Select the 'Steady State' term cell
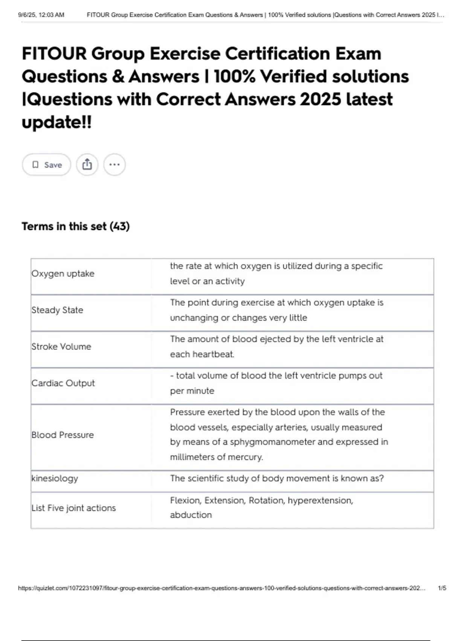The image size is (452, 641). pos(57,310)
